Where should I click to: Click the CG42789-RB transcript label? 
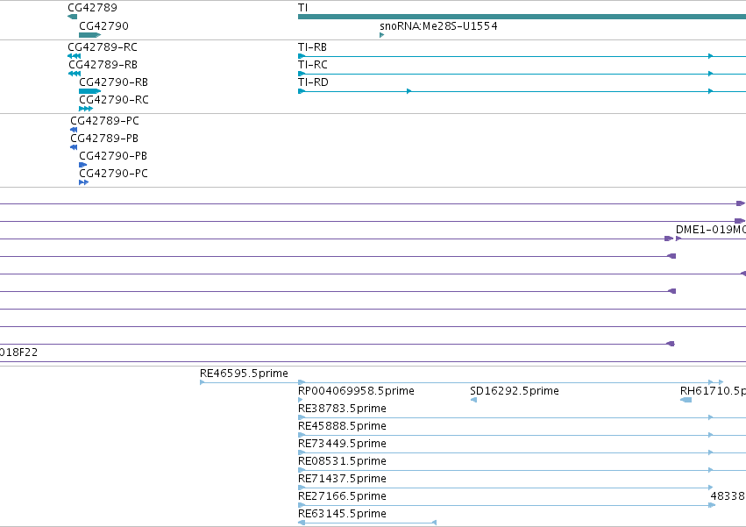pos(103,65)
